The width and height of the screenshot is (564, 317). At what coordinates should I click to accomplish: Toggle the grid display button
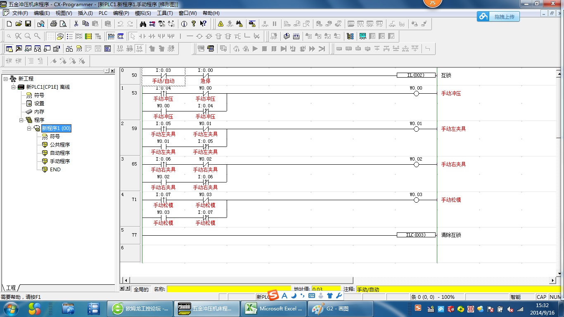[x=50, y=36]
